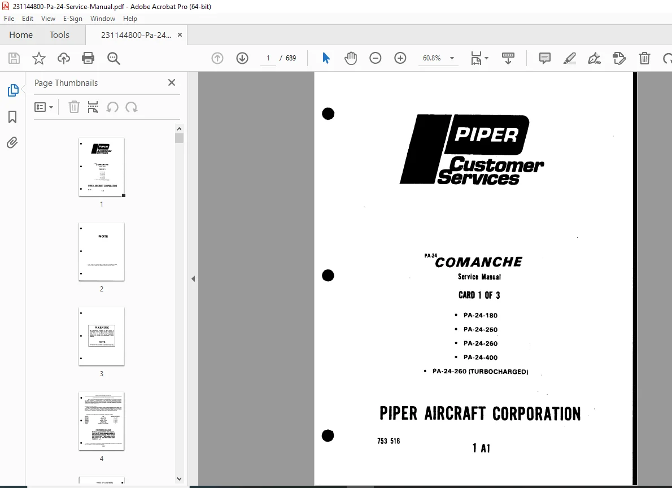Open the Page Thumbnails sidebar icon

13,90
